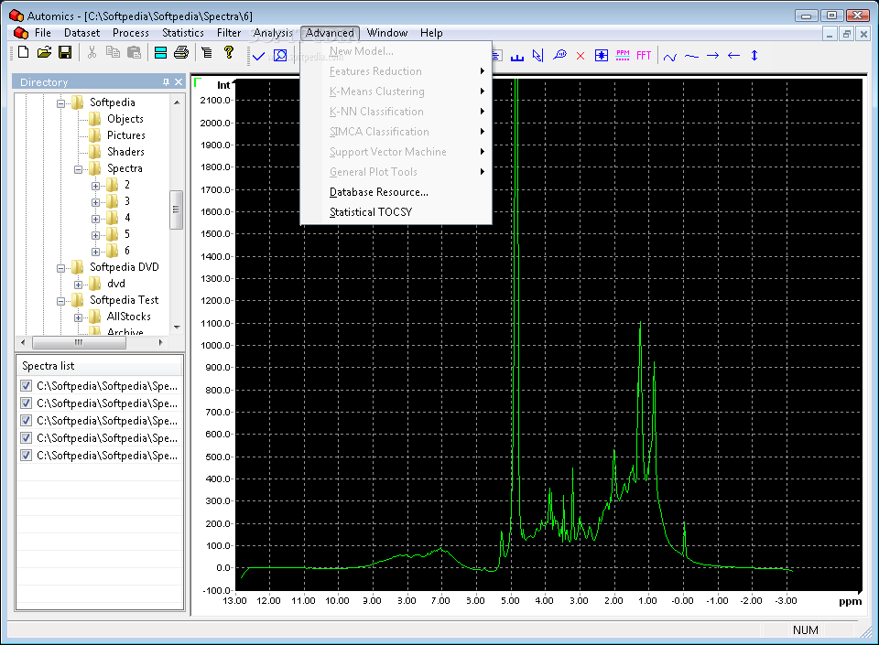Click the directory tree horizontal scrollbar thumb

point(79,342)
